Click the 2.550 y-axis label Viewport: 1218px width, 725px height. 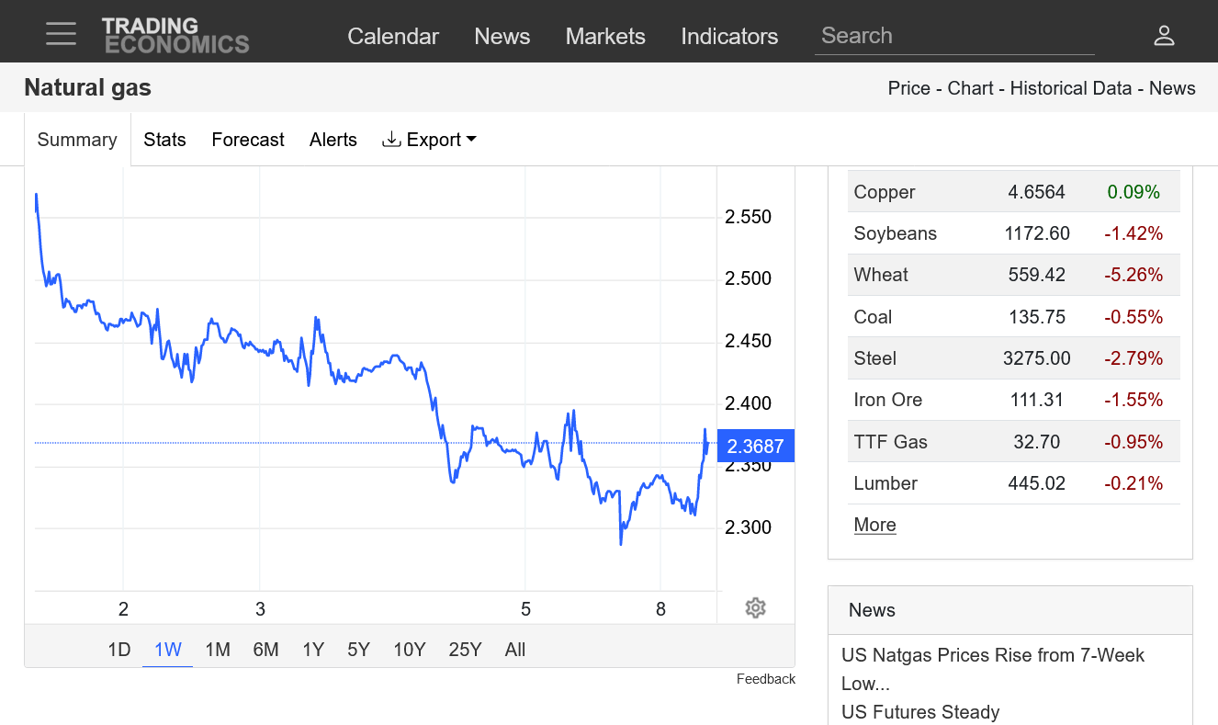[748, 217]
